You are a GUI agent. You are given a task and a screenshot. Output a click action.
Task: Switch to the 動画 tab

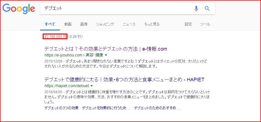[68, 24]
